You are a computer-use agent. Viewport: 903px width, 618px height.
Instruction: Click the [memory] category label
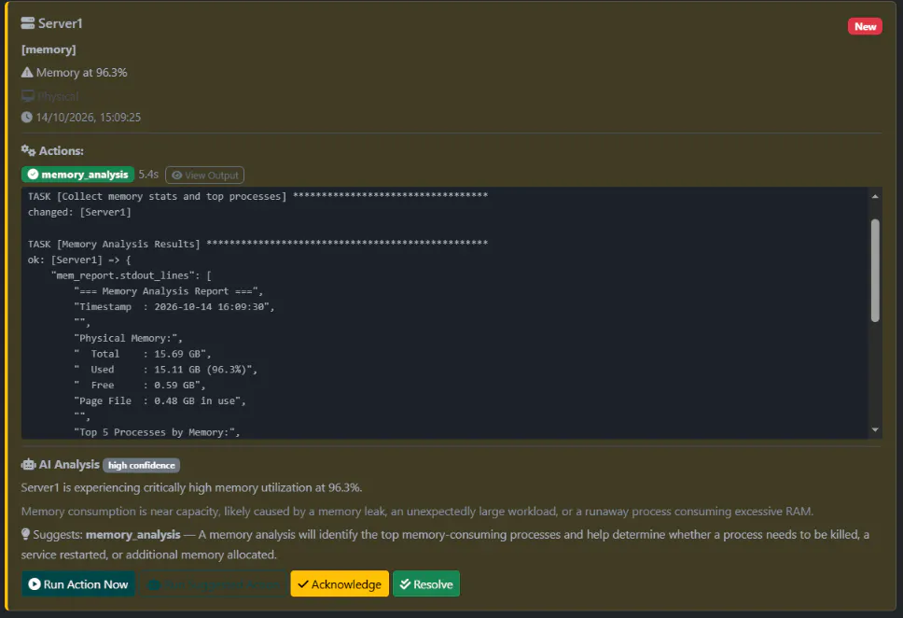pyautogui.click(x=49, y=49)
